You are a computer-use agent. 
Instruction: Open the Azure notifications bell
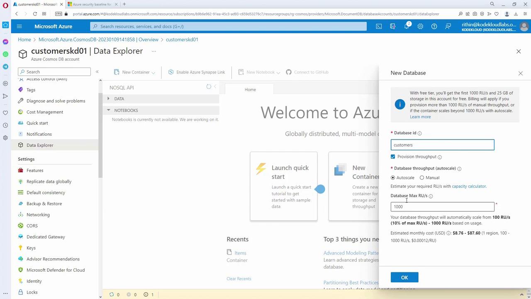tap(407, 26)
